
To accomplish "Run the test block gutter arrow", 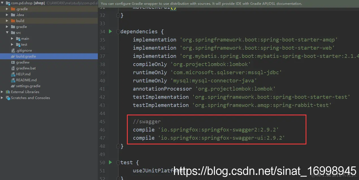I will (x=111, y=162).
